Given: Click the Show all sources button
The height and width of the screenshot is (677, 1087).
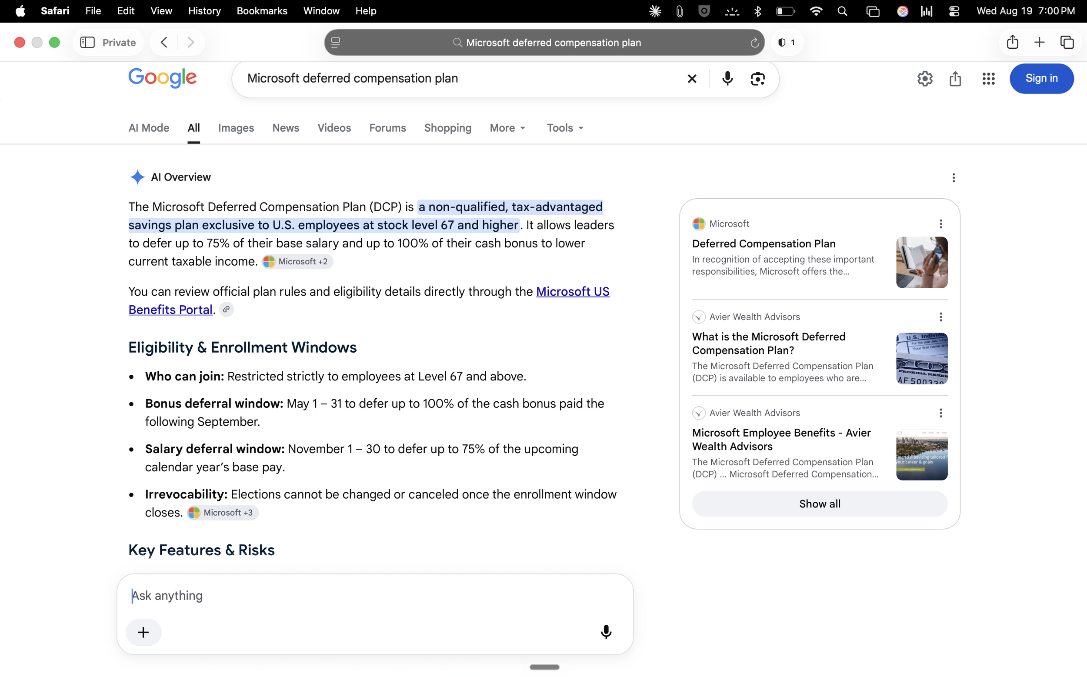Looking at the screenshot, I should 819,504.
